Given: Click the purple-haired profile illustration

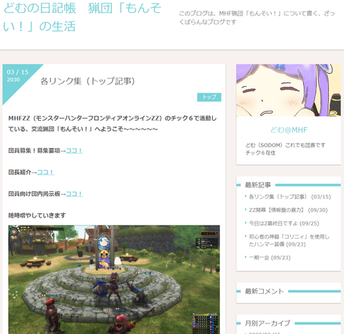Looking at the screenshot, I should pos(288,91).
